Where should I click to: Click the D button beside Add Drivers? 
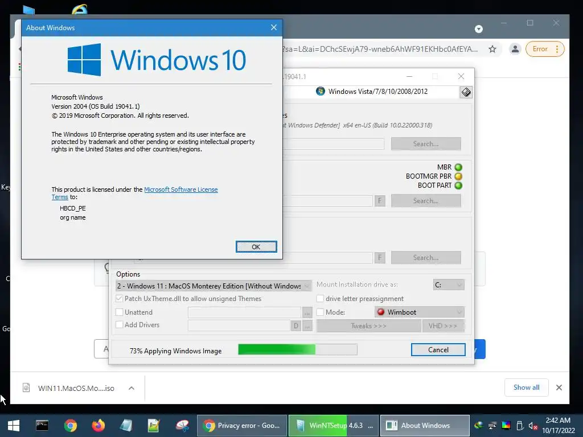point(295,325)
